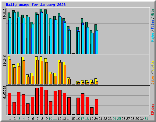Click the chart title Daily usage for January 2026
The width and height of the screenshot is (156, 122).
[36, 5]
